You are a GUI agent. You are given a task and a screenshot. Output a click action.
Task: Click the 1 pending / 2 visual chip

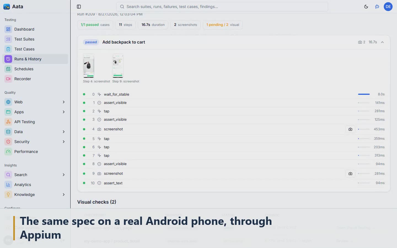[223, 25]
